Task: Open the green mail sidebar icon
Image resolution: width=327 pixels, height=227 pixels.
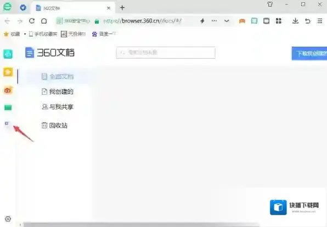Action: tap(8, 107)
